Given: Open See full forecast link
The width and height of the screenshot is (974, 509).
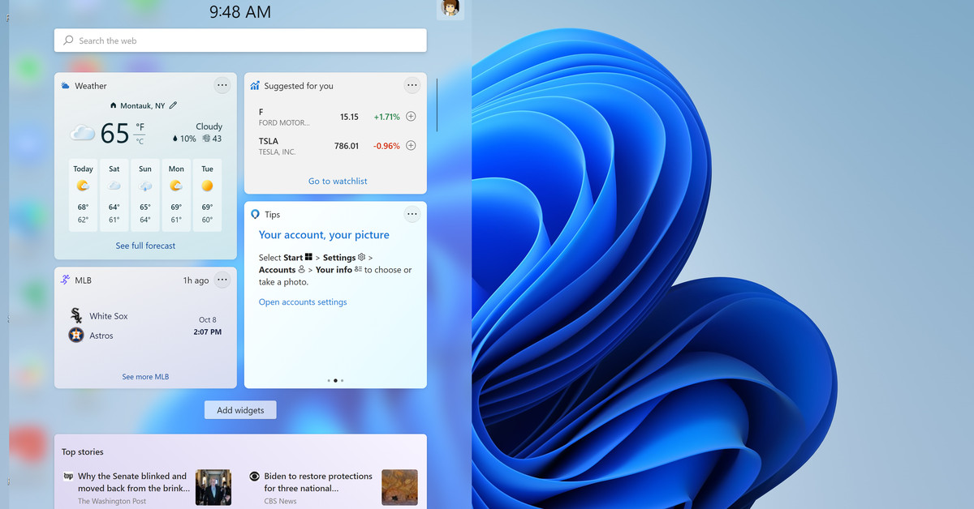Looking at the screenshot, I should coord(145,246).
